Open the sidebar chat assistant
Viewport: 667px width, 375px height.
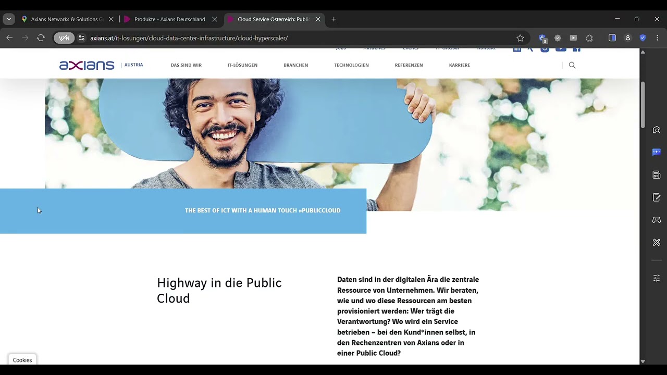pyautogui.click(x=657, y=152)
